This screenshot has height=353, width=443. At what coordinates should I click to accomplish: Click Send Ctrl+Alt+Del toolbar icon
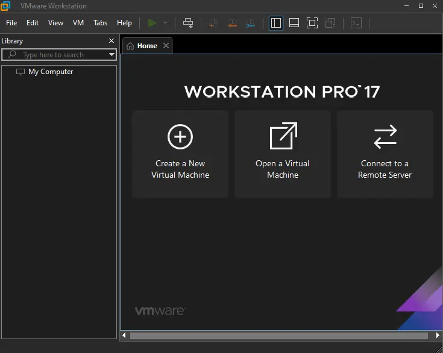188,23
